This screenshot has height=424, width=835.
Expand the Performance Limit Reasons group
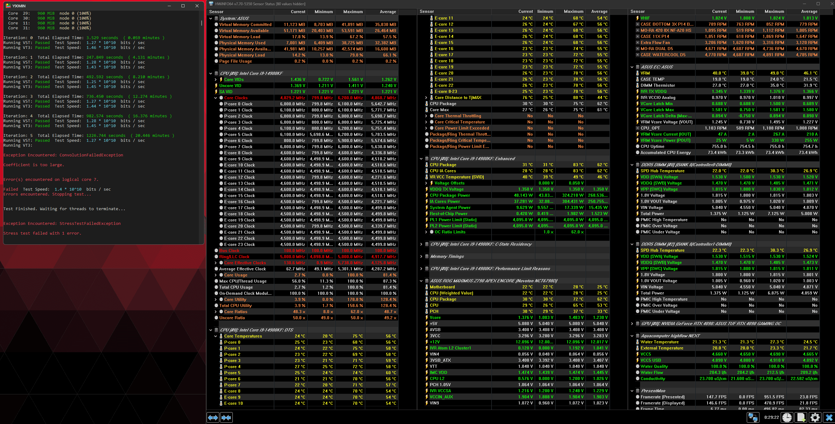[421, 269]
